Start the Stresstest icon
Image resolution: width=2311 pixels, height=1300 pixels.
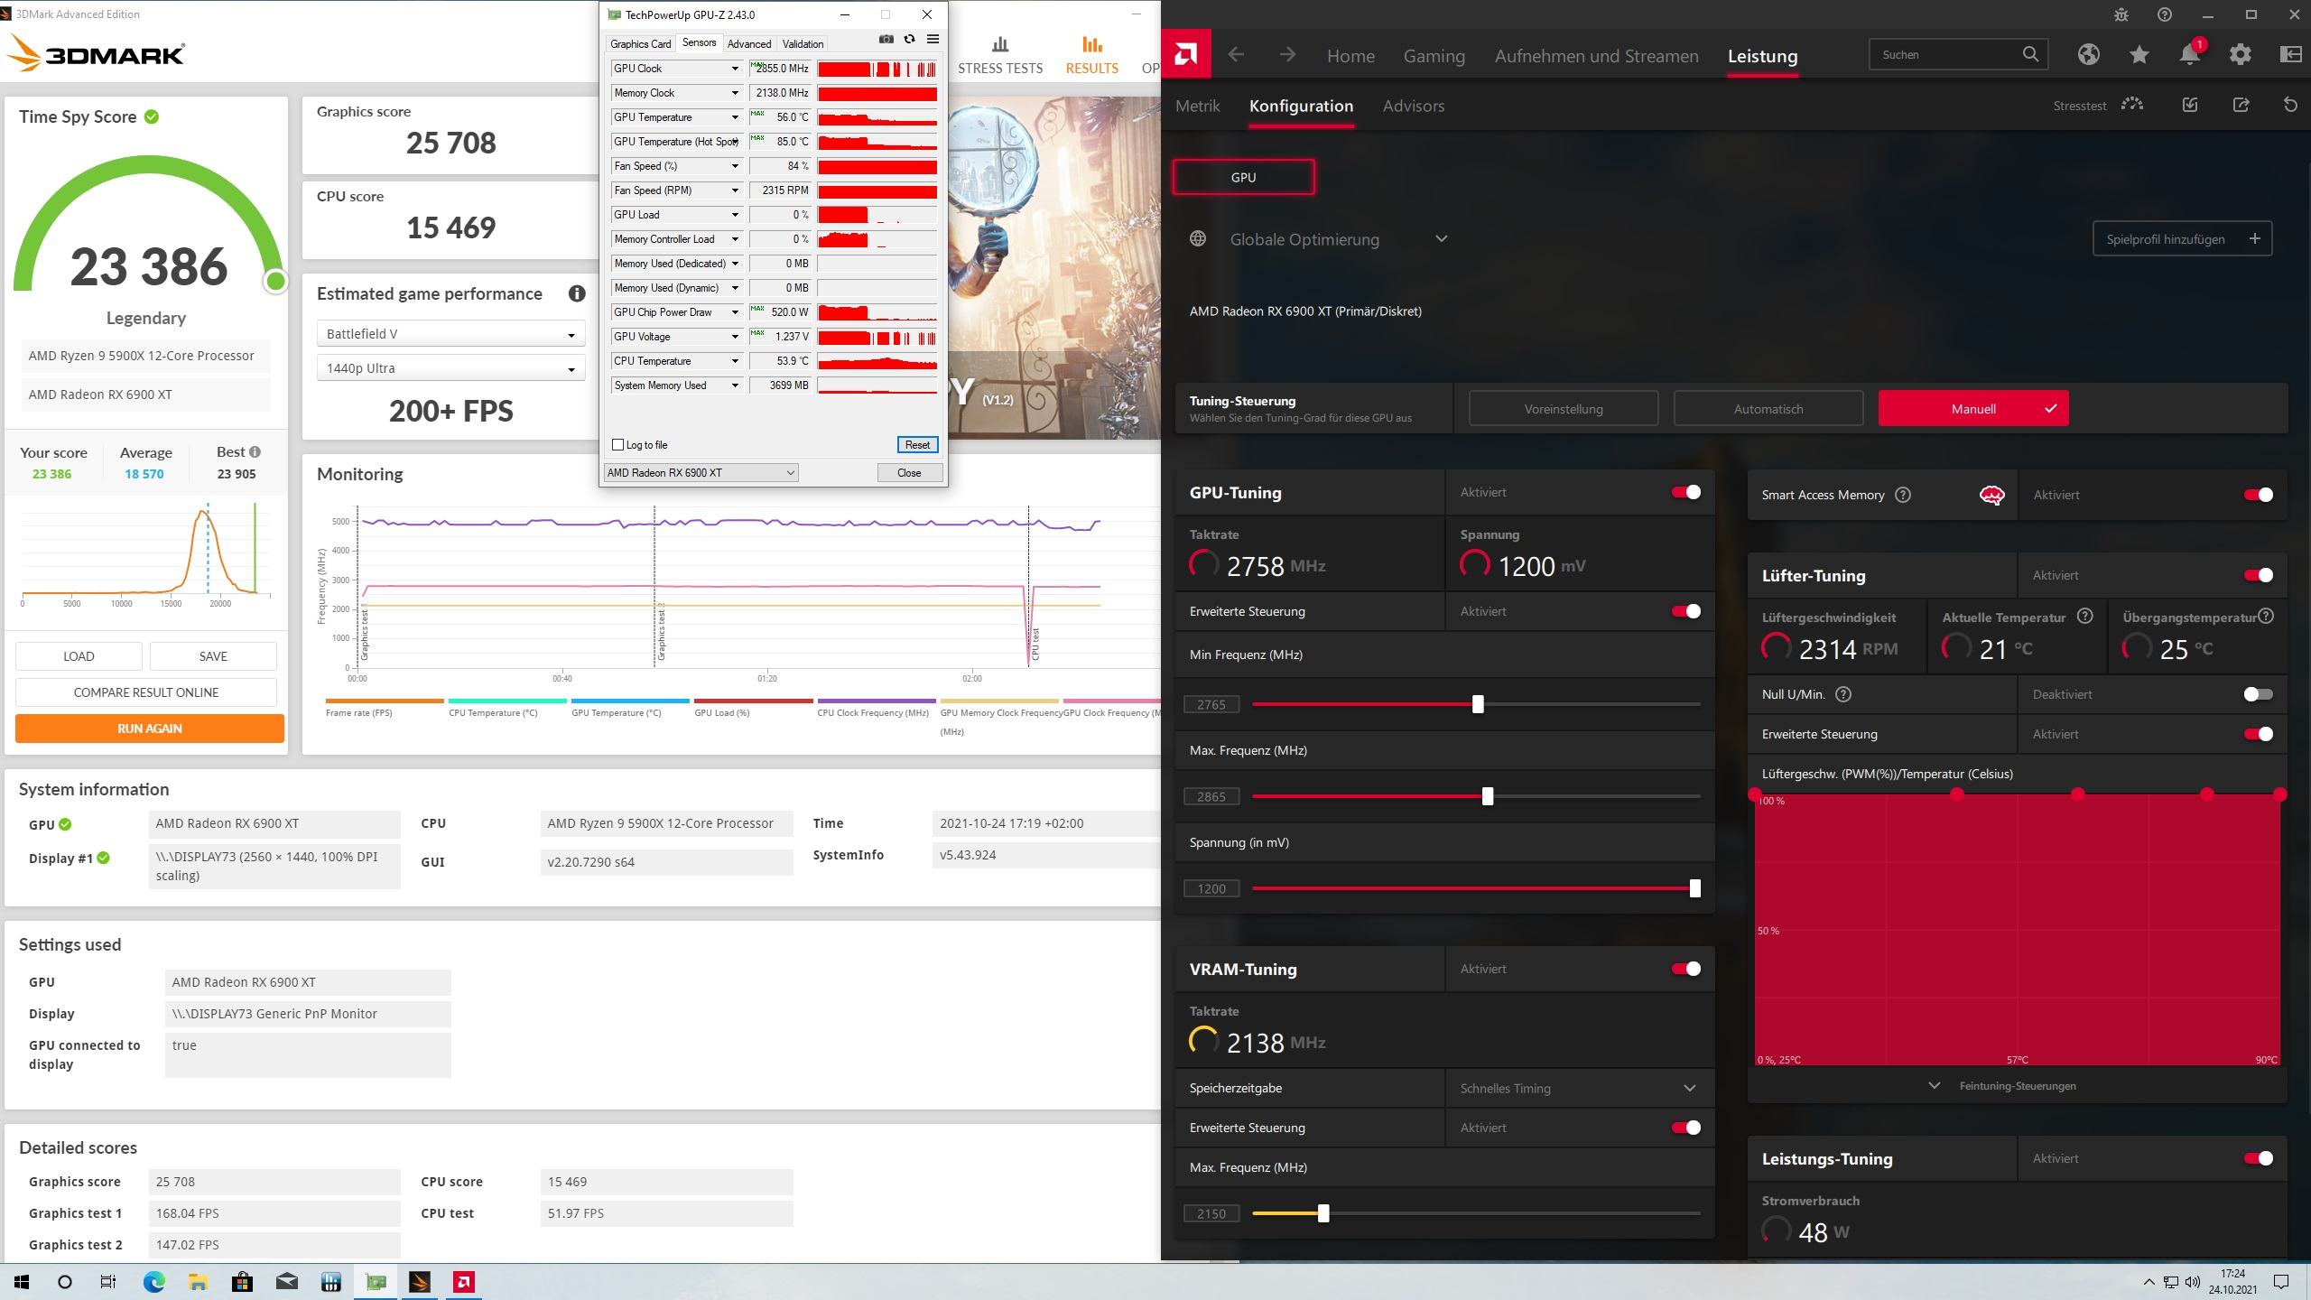(2132, 105)
